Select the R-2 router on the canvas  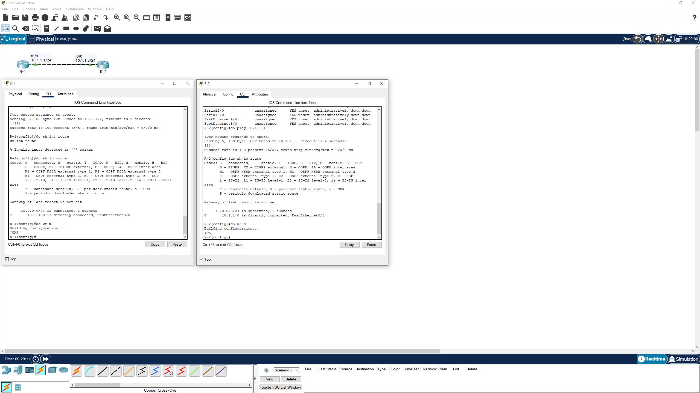coord(103,65)
